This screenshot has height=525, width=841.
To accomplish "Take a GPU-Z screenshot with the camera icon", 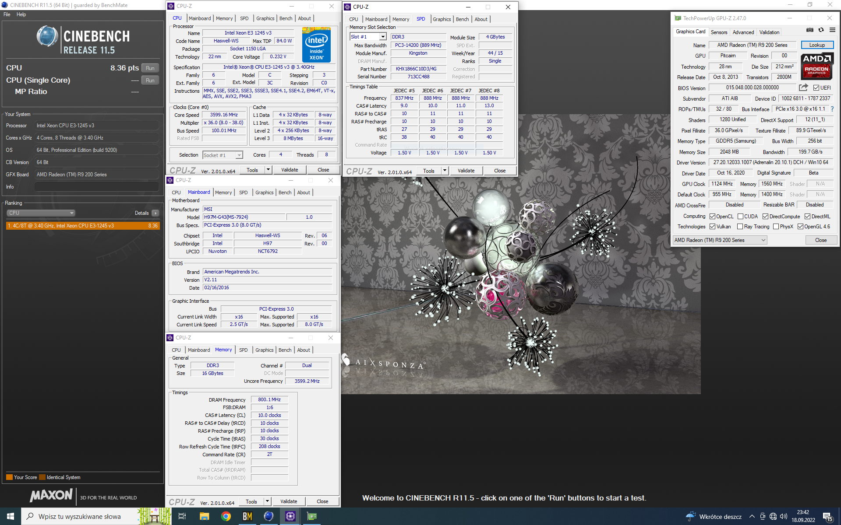I will [810, 30].
